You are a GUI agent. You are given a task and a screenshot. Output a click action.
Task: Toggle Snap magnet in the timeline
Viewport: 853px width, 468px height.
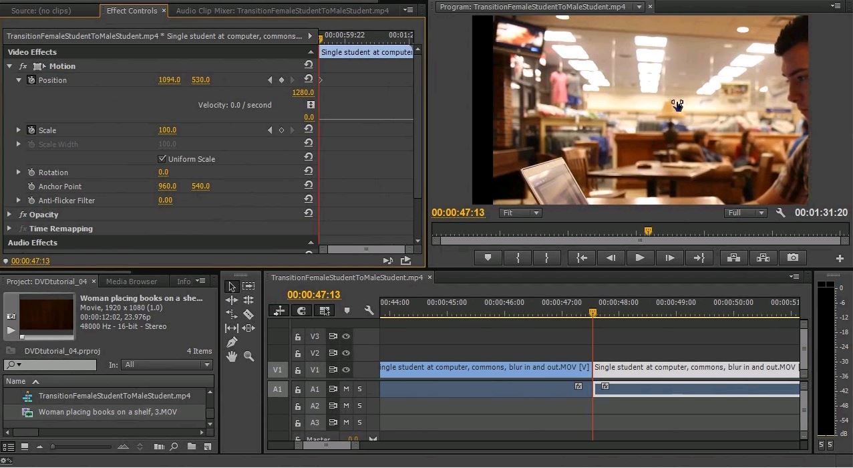[302, 310]
